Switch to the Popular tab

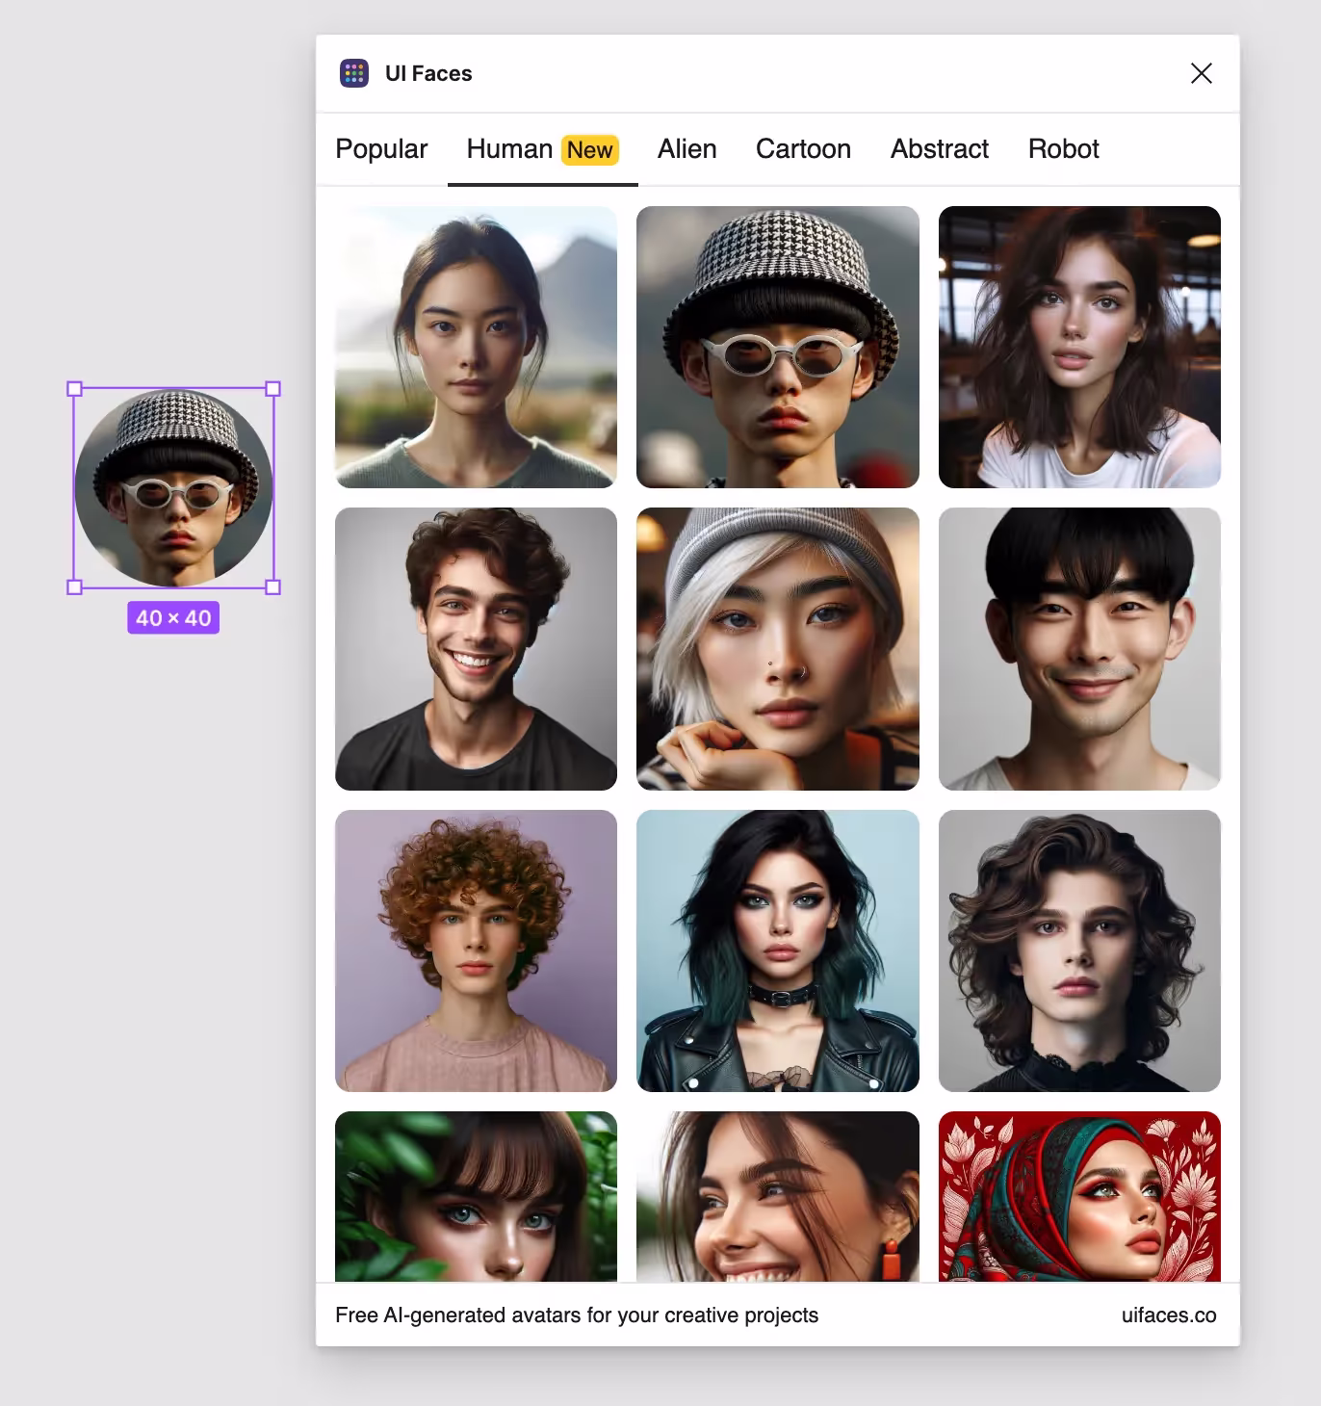pos(381,149)
